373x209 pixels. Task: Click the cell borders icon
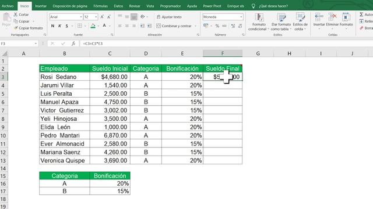tap(80, 26)
